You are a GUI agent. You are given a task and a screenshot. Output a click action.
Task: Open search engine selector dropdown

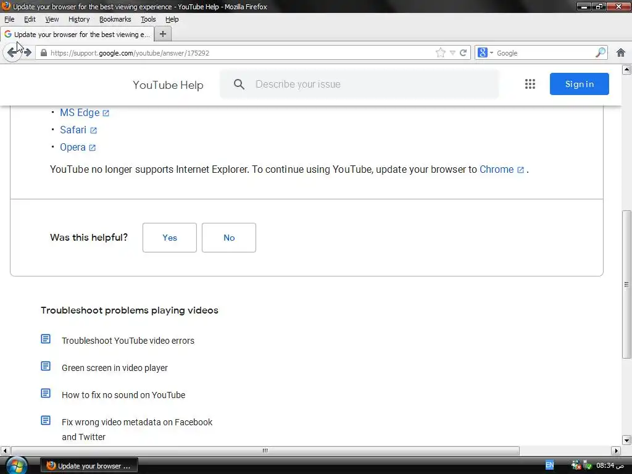[485, 53]
